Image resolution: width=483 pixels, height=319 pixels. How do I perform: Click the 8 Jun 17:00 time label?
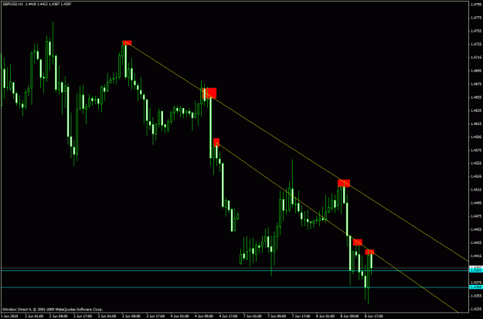point(373,316)
